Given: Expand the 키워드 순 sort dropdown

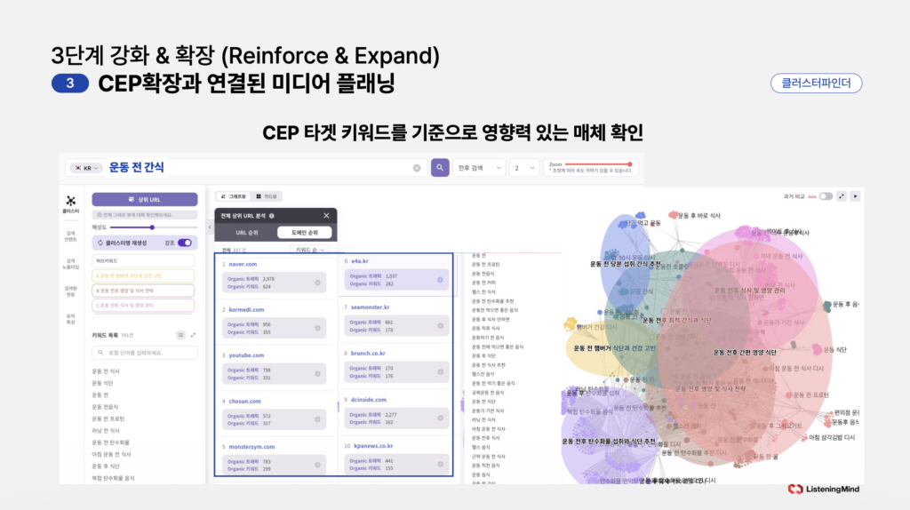Looking at the screenshot, I should click(x=311, y=251).
